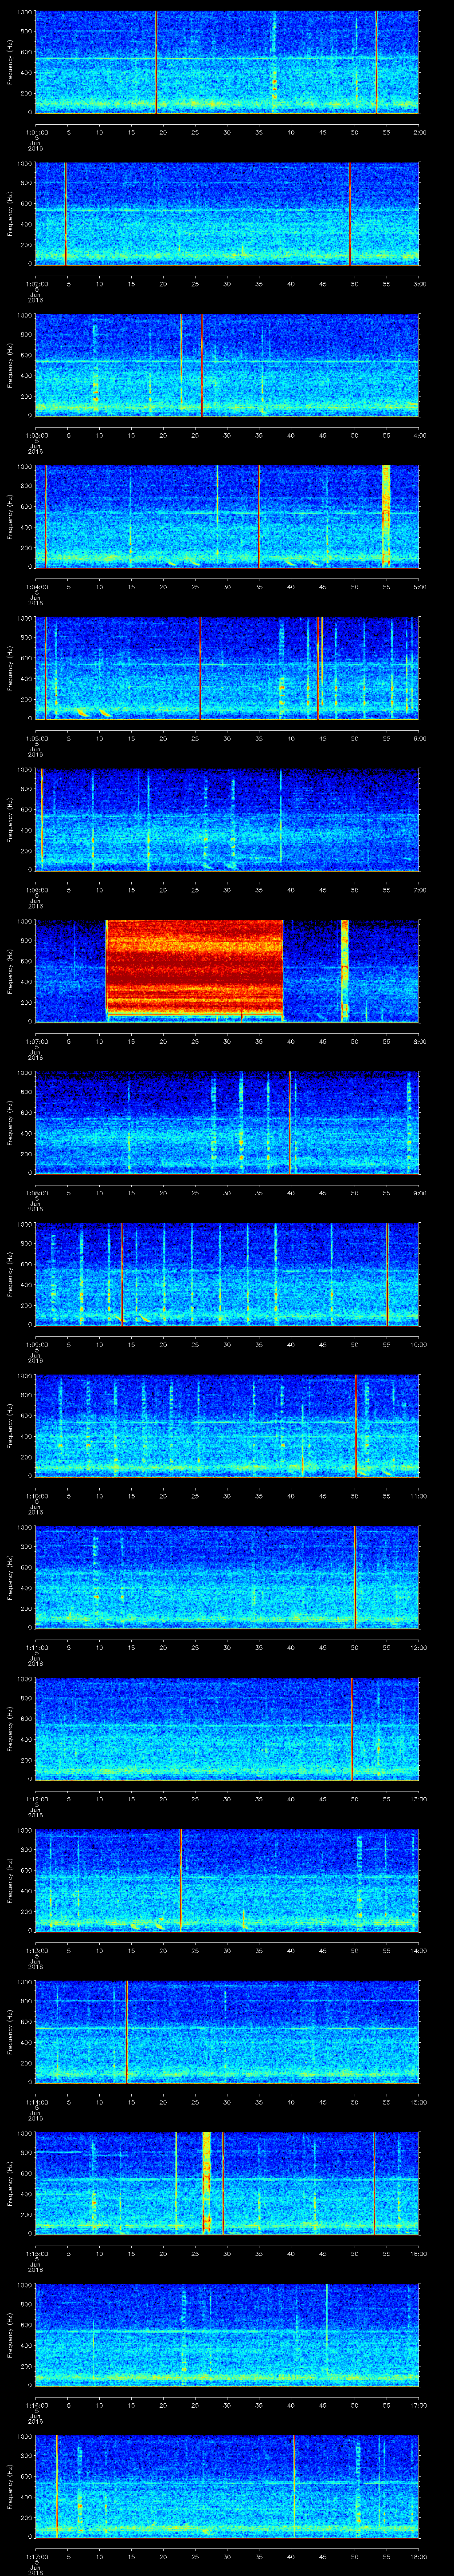
Task: Open the spectrogram panel starting at 1:01:00
Action: point(227,62)
